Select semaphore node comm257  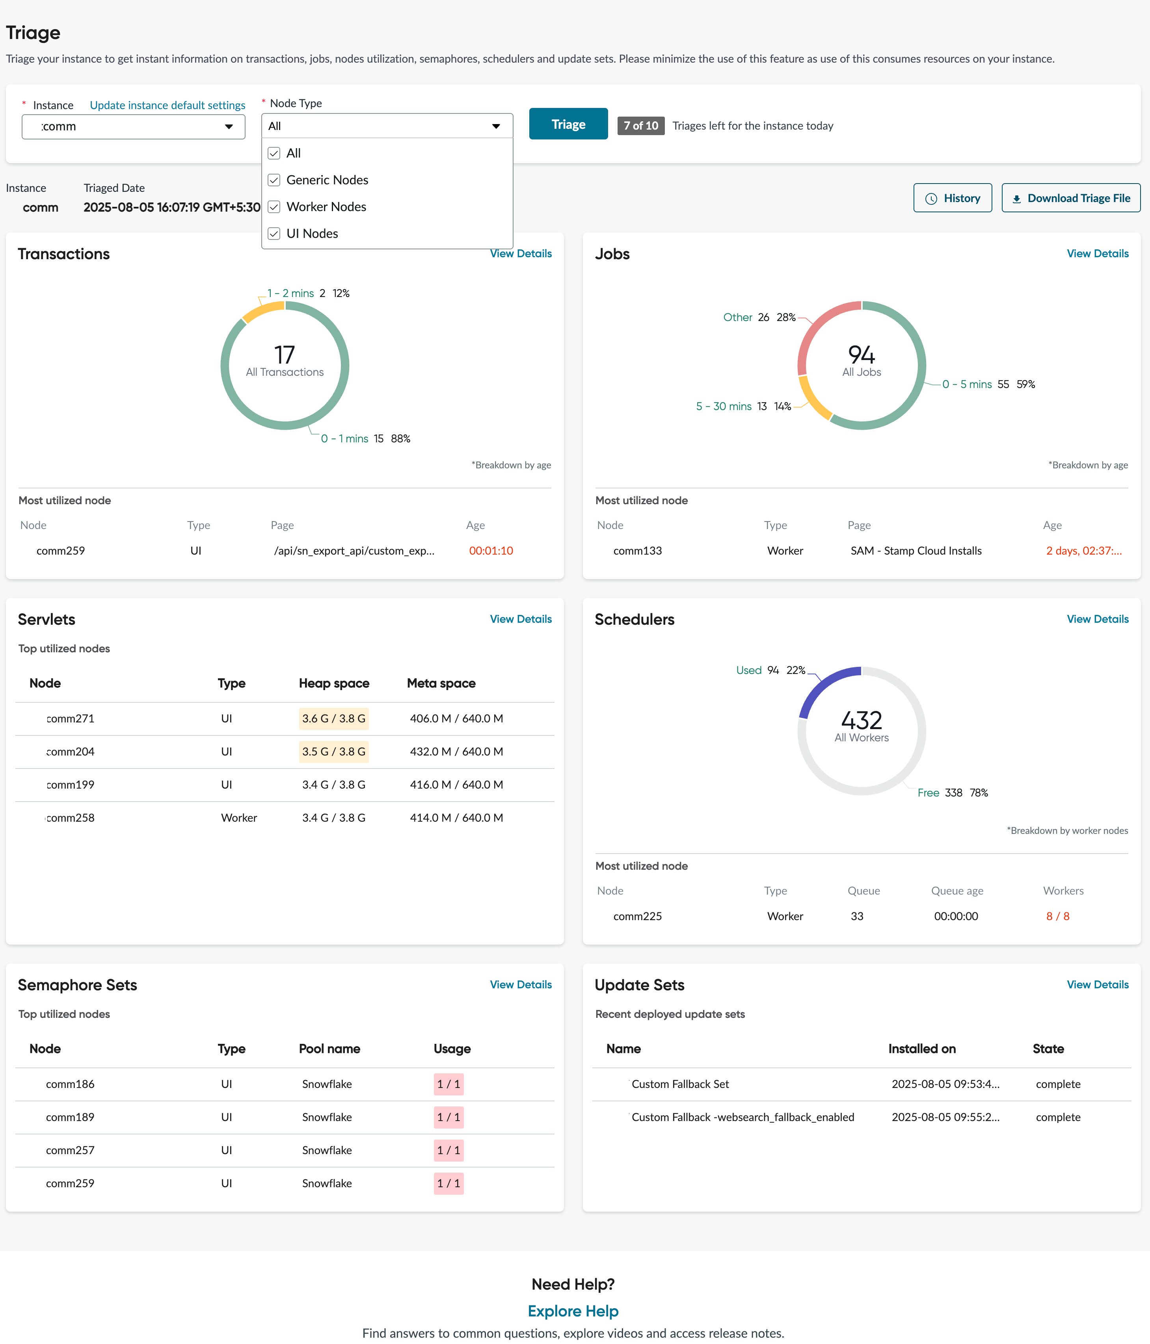point(70,1150)
